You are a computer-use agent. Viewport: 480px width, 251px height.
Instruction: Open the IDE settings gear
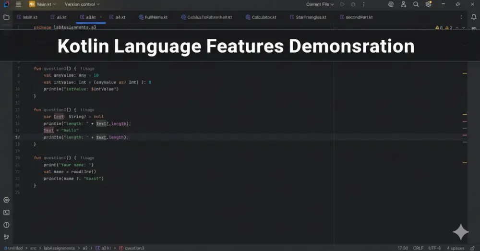428,4
